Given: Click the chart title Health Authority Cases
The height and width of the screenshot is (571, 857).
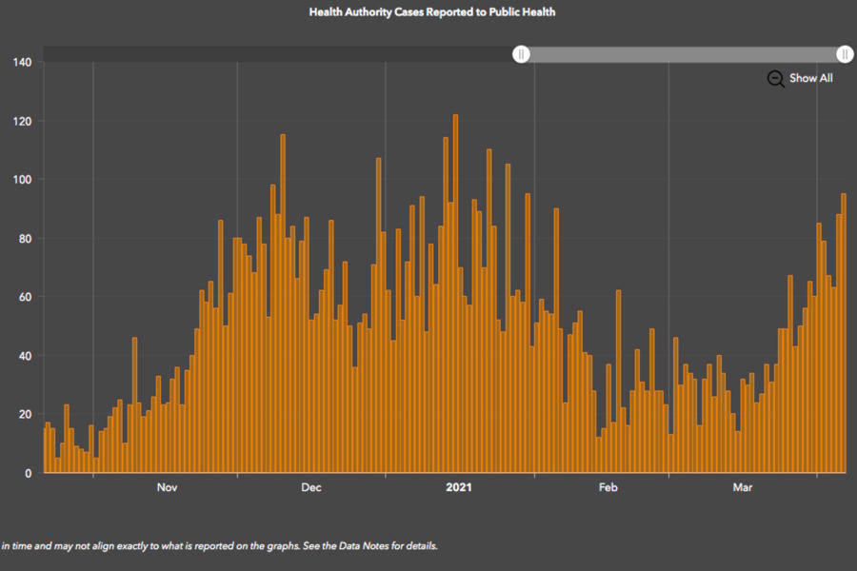Looking at the screenshot, I should coord(431,12).
